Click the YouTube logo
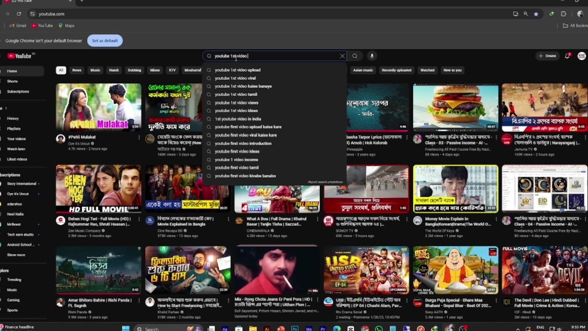Viewport: 588px width, 331px height. tap(19, 56)
